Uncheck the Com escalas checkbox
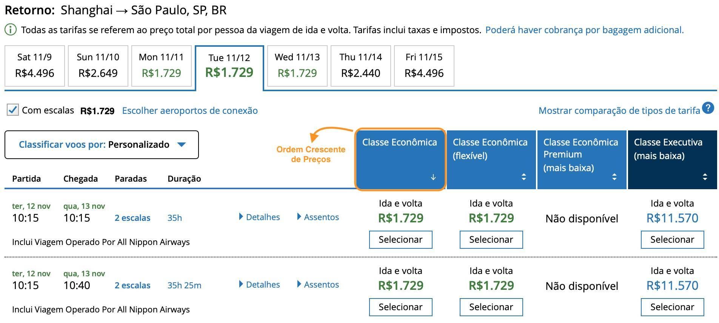Screen dimensions: 719x323 [13, 110]
